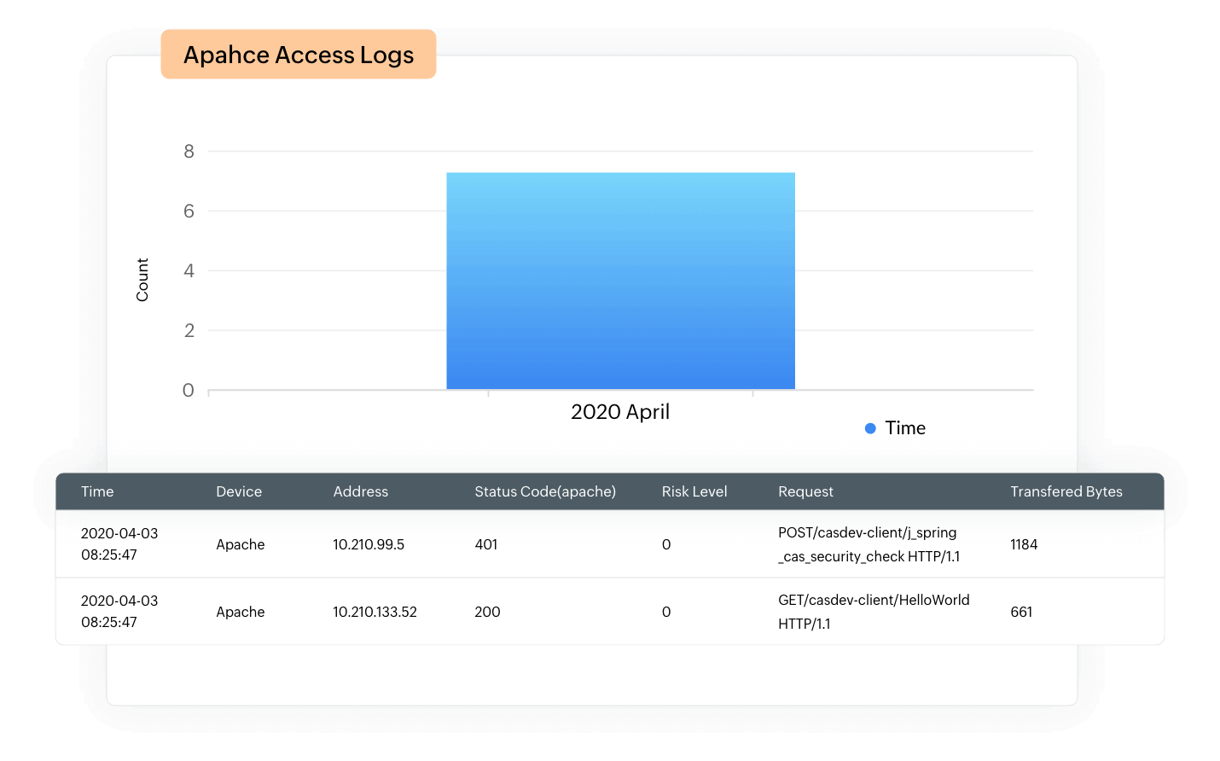Viewport: 1220px width, 761px height.
Task: Click the 2020 April x-axis label
Action: point(620,412)
